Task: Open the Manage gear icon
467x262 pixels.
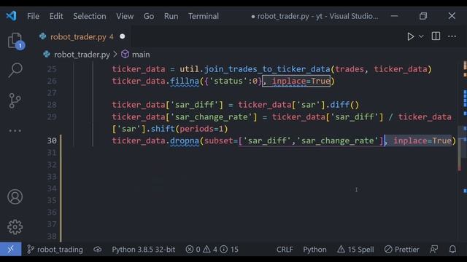Action: point(15,227)
